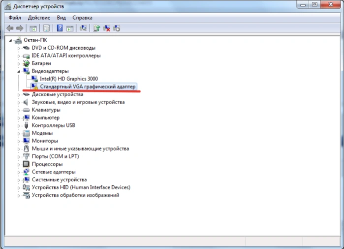344x249 pixels.
Task: Expand DVD и CD-ROM дисководы
Action: coord(19,48)
